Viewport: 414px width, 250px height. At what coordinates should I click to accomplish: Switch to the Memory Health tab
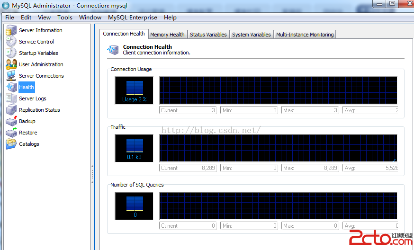pyautogui.click(x=167, y=35)
